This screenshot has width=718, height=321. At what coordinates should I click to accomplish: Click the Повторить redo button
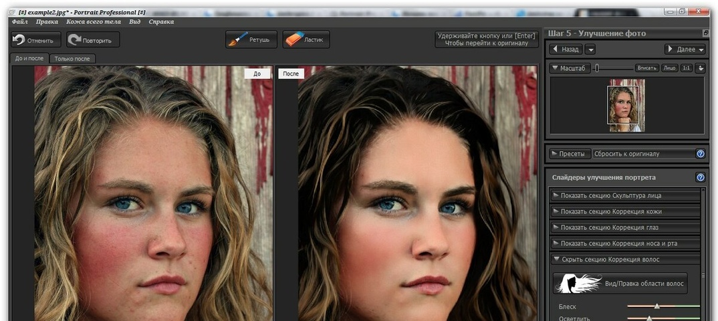point(93,40)
